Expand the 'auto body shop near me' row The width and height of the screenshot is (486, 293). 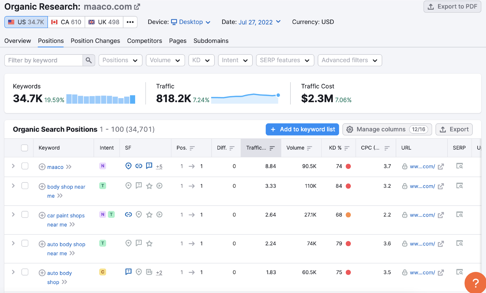13,243
